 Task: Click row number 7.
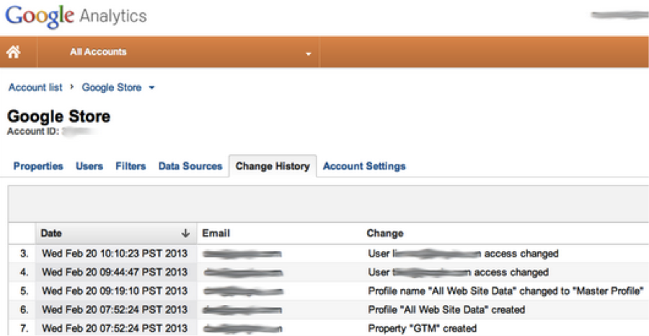[25, 329]
